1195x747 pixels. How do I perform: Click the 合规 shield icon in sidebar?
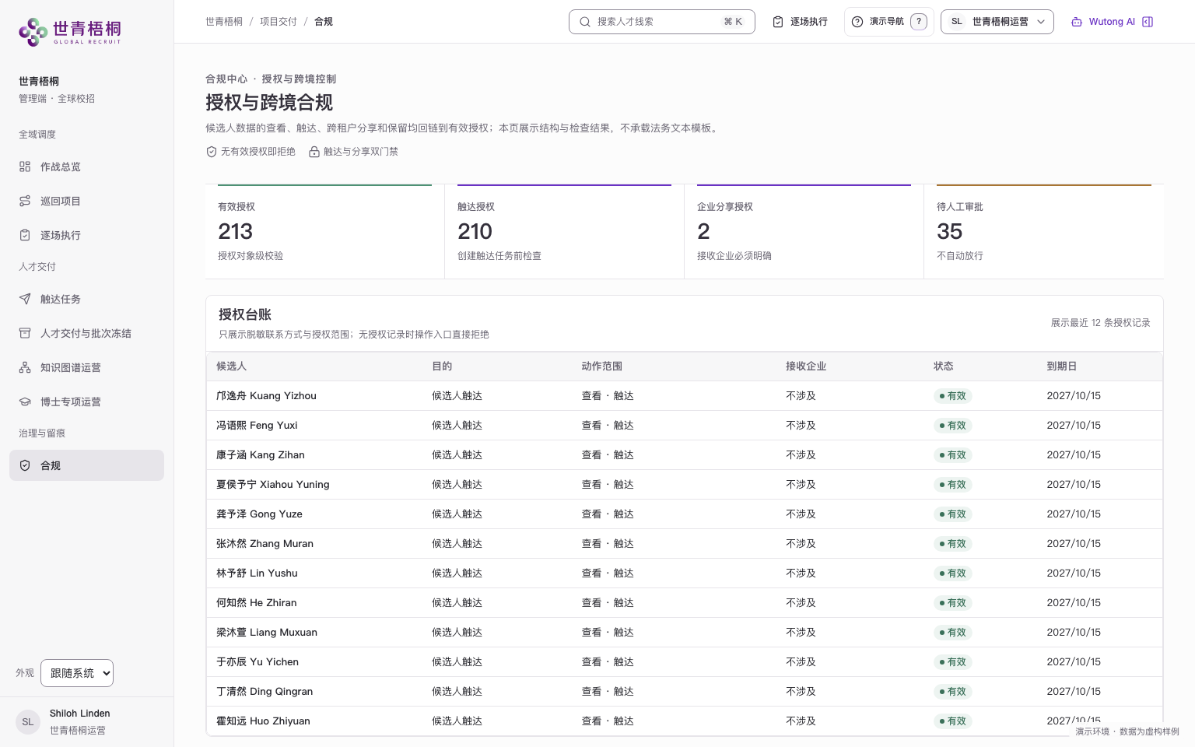click(25, 465)
